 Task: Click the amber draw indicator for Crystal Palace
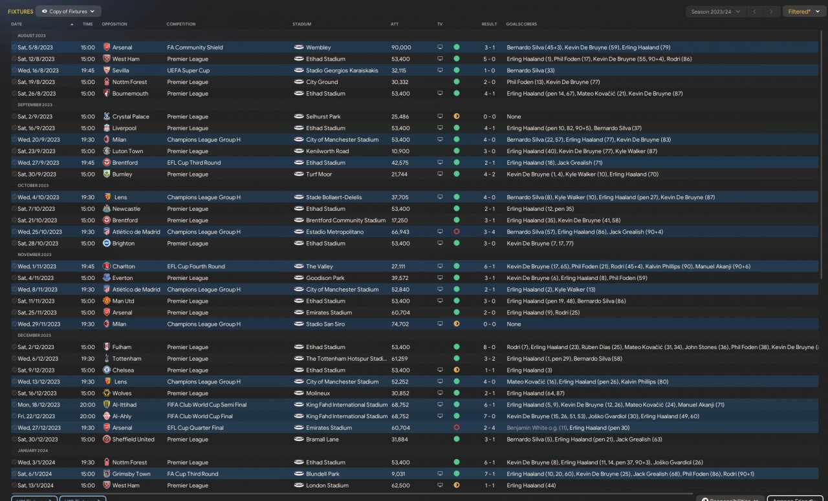(457, 116)
